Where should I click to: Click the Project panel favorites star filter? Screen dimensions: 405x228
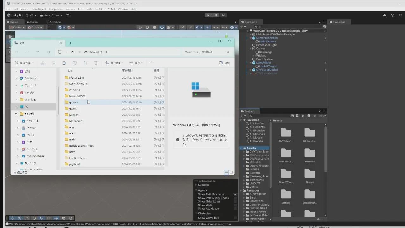(315, 116)
